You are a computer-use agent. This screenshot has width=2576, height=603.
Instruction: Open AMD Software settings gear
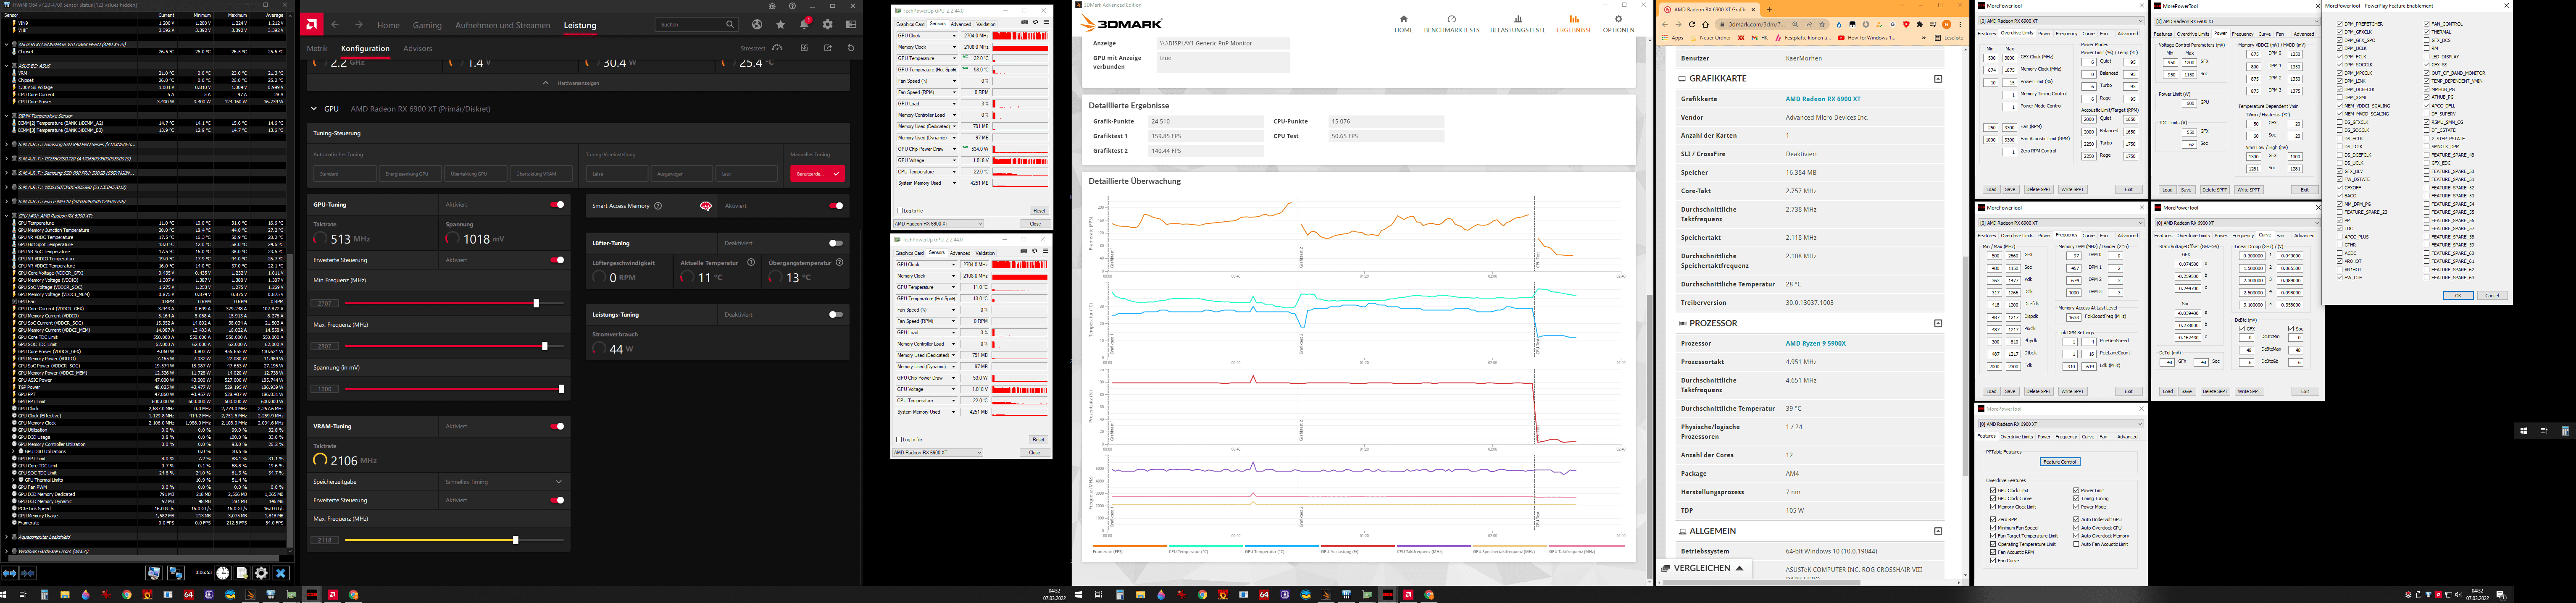828,24
